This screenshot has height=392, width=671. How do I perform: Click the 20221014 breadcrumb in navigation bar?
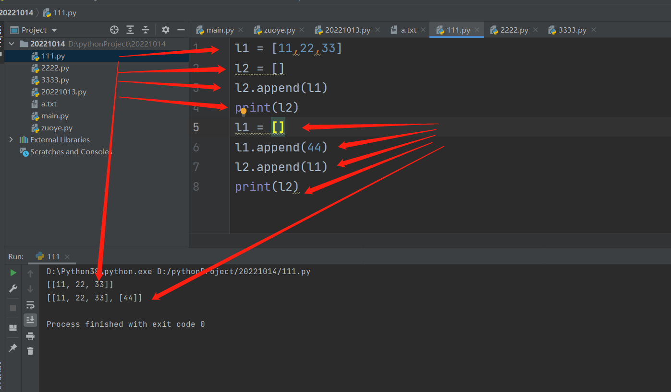click(16, 13)
